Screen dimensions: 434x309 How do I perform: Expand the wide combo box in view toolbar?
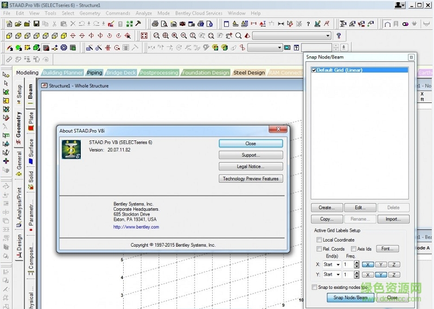tap(328, 36)
